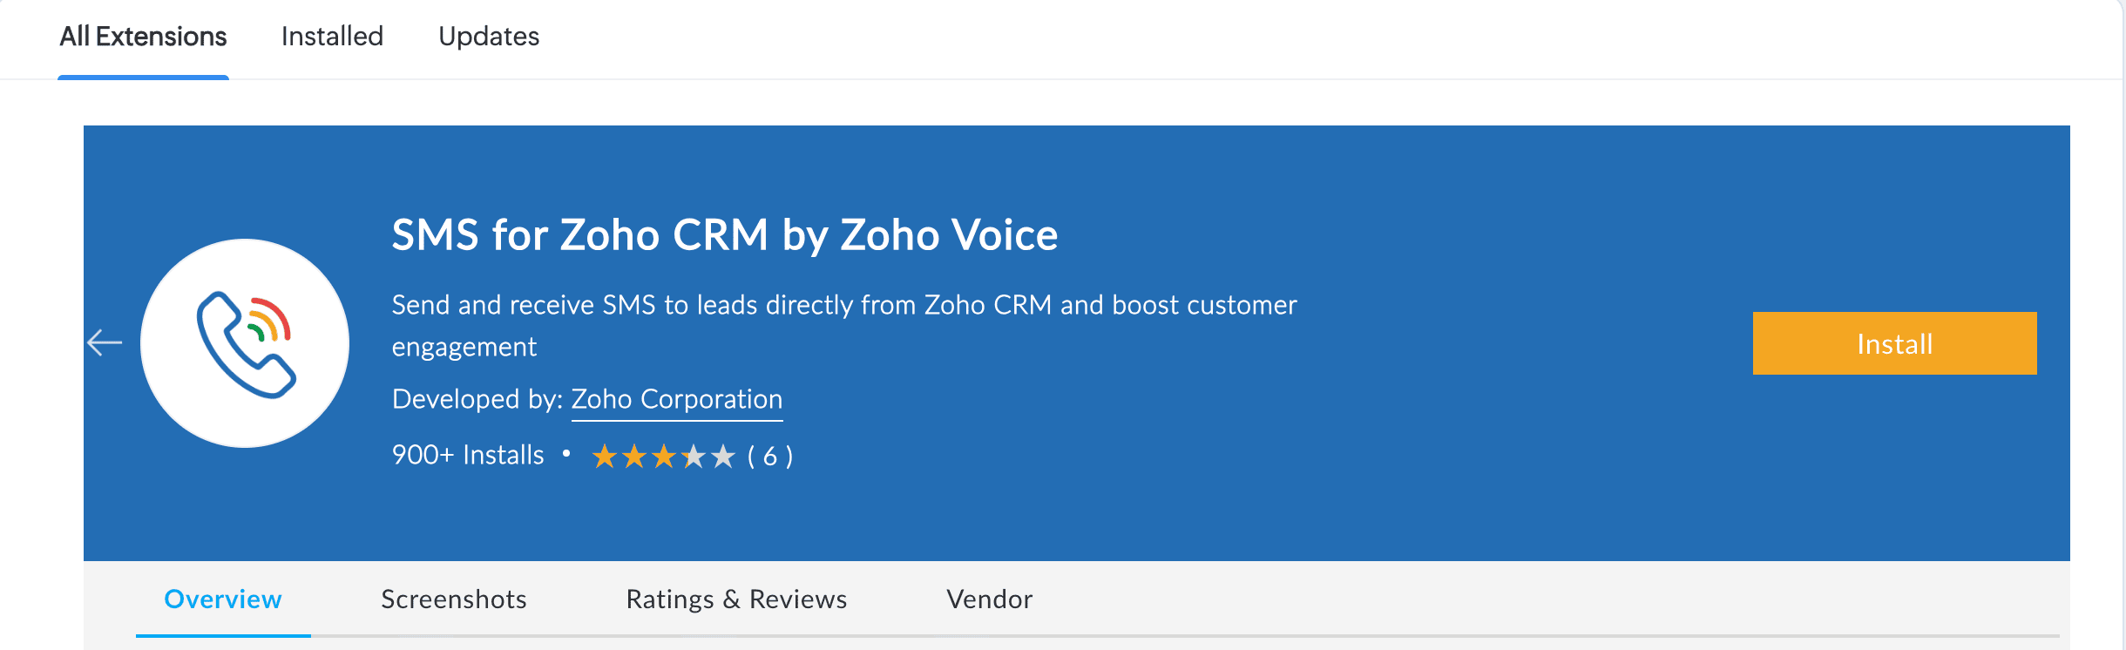The width and height of the screenshot is (2126, 650).
Task: Switch to the Installed tab
Action: coord(332,37)
